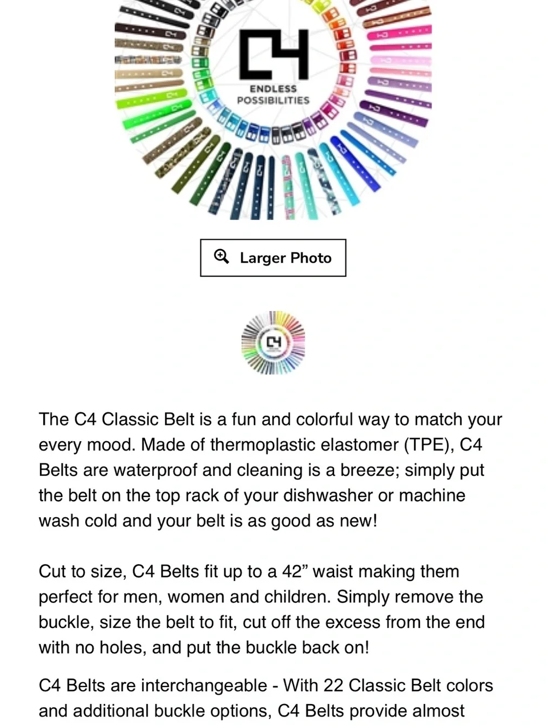The height and width of the screenshot is (728, 546).
Task: Select the small belt wheel thumbnail
Action: pyautogui.click(x=273, y=342)
